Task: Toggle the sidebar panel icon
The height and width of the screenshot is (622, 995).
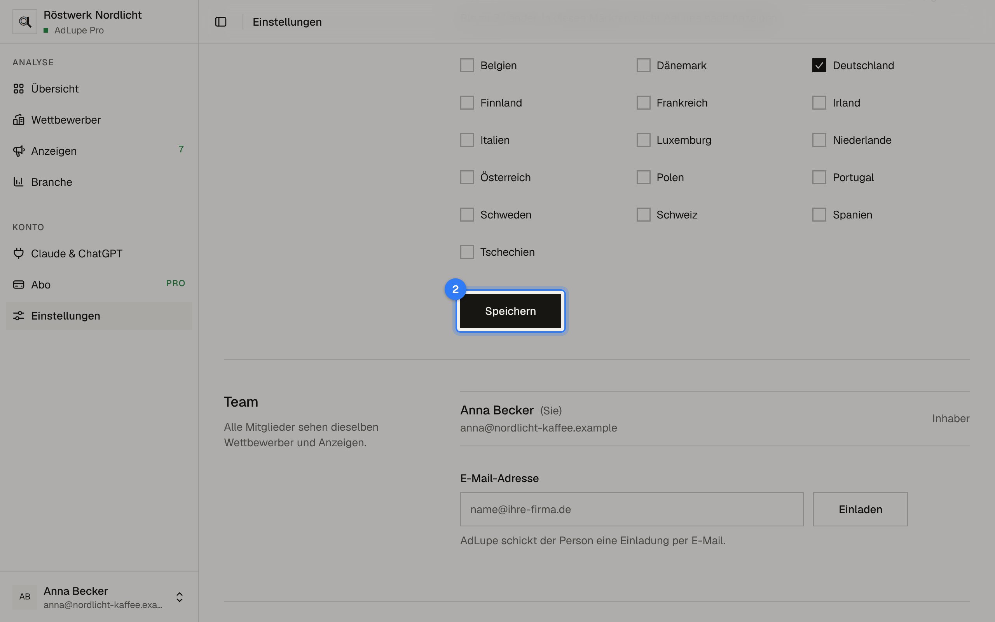Action: click(221, 22)
